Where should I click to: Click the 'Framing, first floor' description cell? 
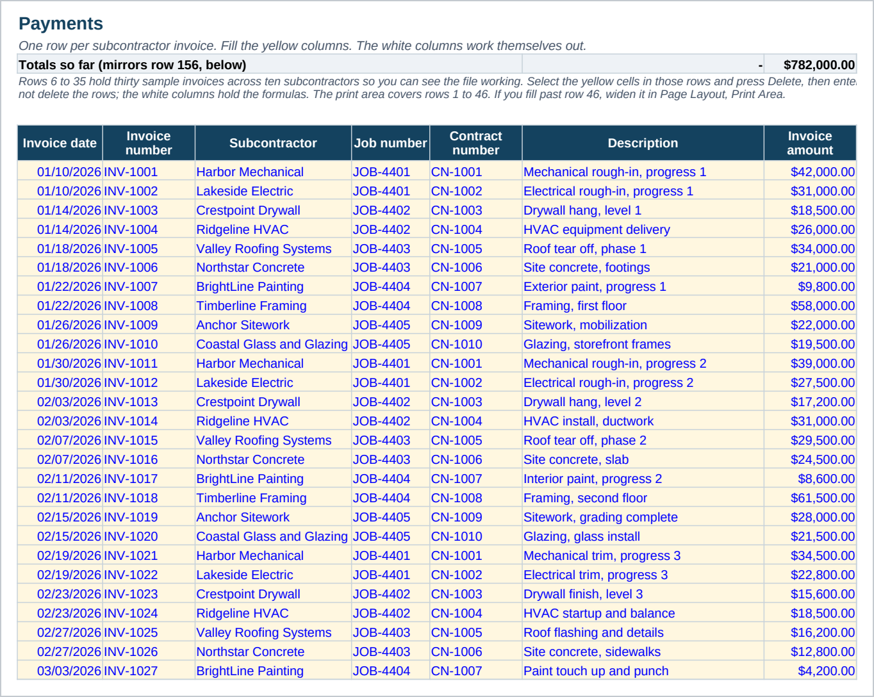pos(643,306)
